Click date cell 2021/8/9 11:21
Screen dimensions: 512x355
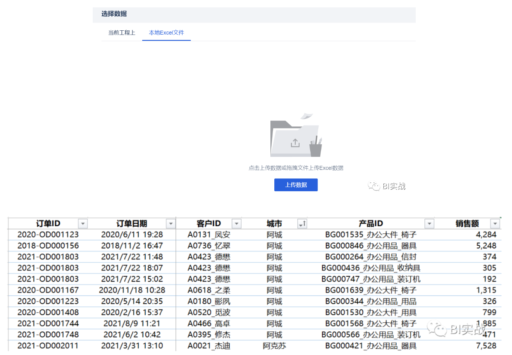click(x=132, y=323)
